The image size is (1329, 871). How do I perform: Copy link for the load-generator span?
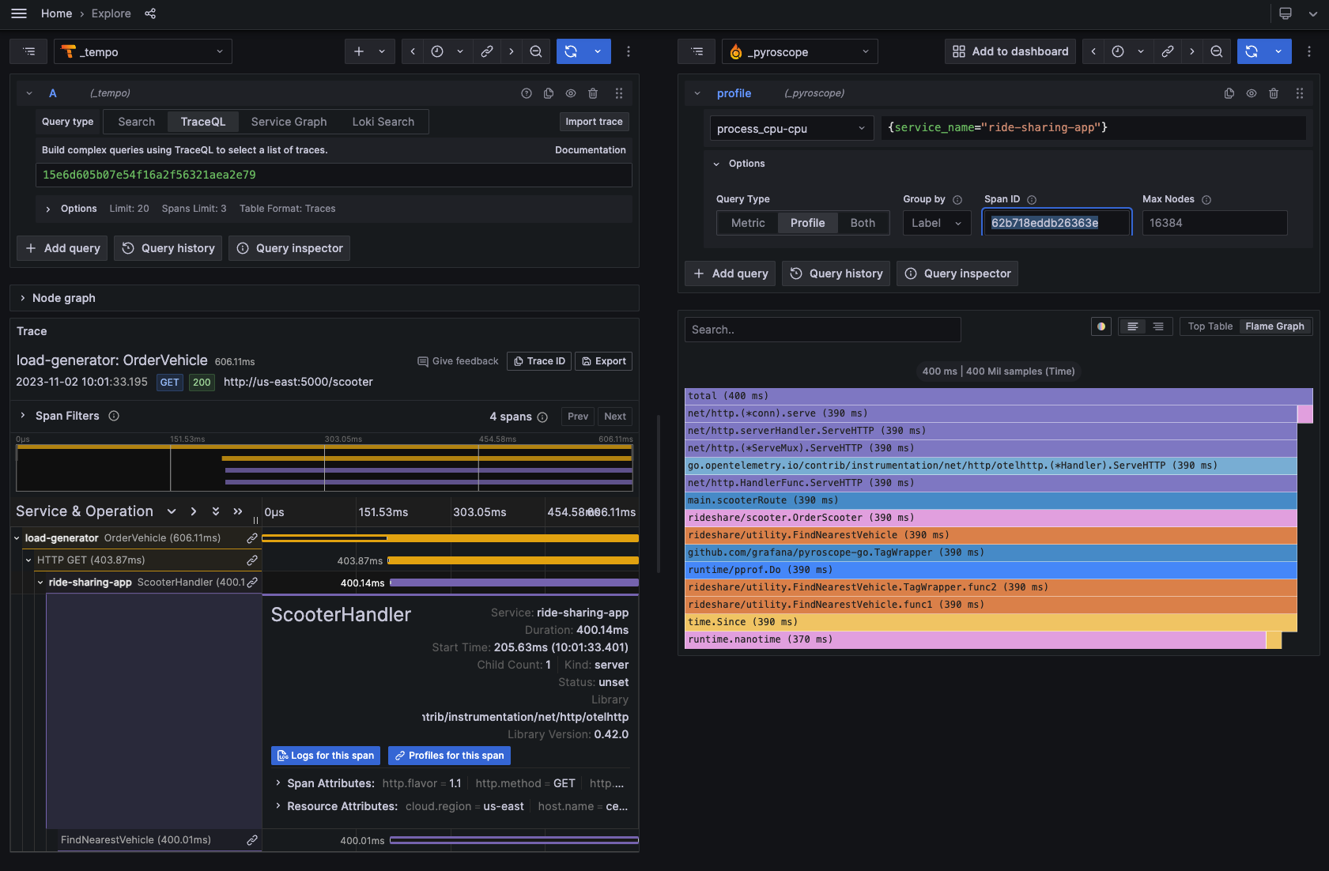pyautogui.click(x=252, y=538)
